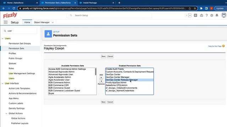Click the Permission Sets page icon
This screenshot has width=227, height=127.
tap(48, 34)
